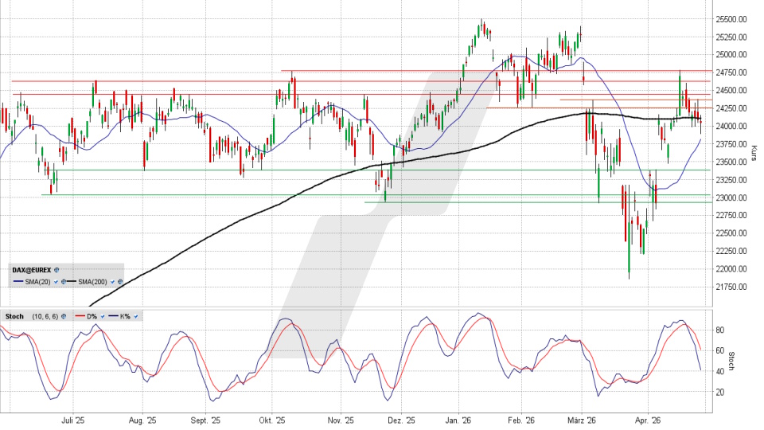
Task: Click the blue SMA(20) legend line swatch
Action: click(x=18, y=282)
